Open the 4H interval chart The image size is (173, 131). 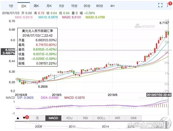pos(112,6)
